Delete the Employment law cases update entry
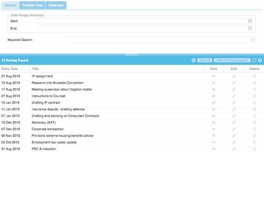The width and height of the screenshot is (264, 198). 254,142
